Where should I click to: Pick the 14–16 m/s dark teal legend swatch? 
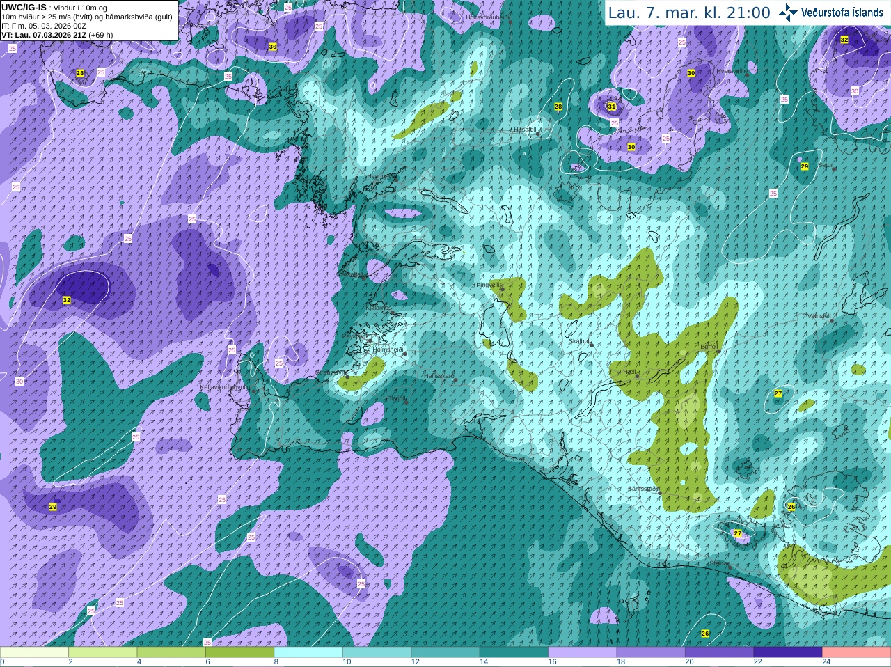click(x=514, y=652)
